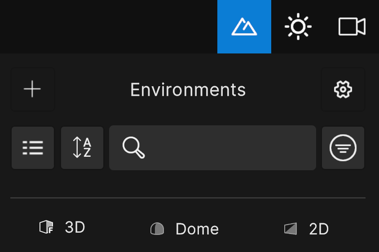The image size is (379, 252).
Task: Click the blank top bar area left of tabs
Action: pos(108,27)
